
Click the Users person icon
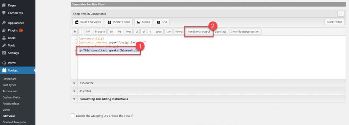pos(4,38)
